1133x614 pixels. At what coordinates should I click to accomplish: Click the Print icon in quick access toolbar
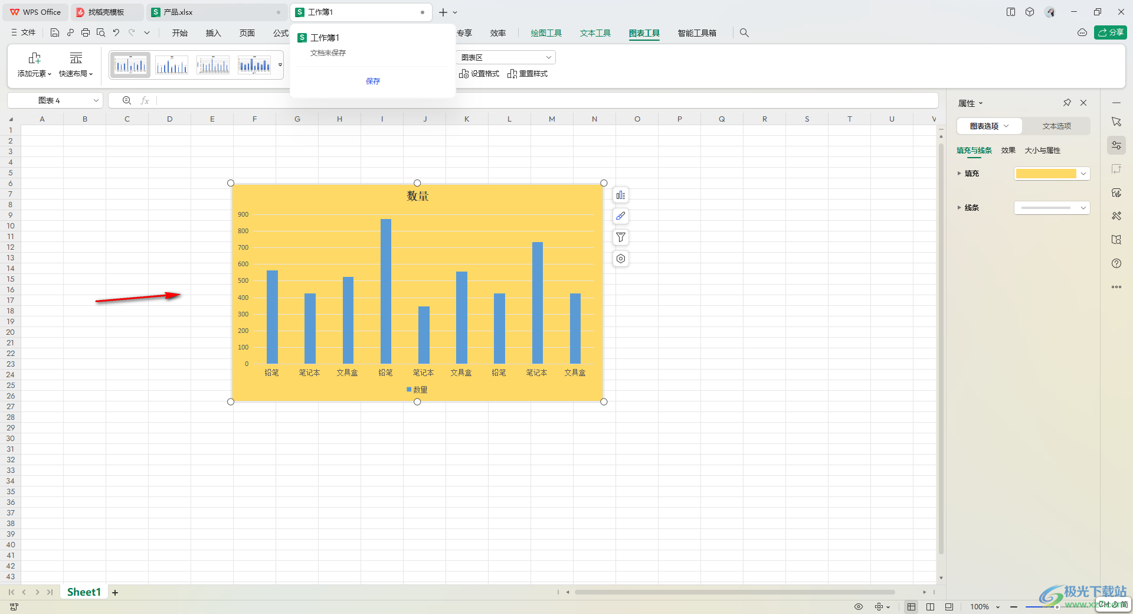point(86,33)
